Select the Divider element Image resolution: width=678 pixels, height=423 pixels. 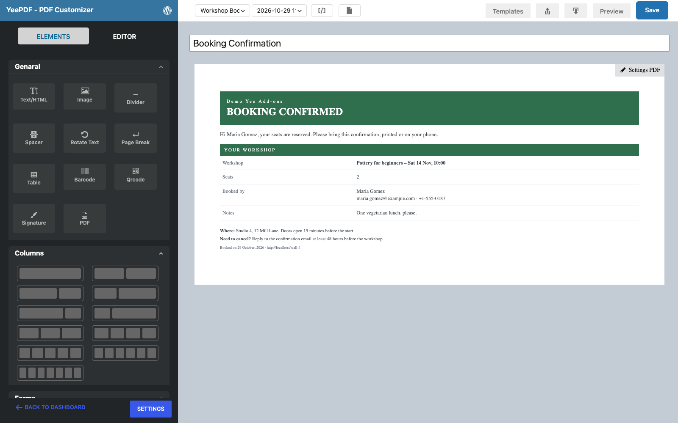click(x=136, y=98)
